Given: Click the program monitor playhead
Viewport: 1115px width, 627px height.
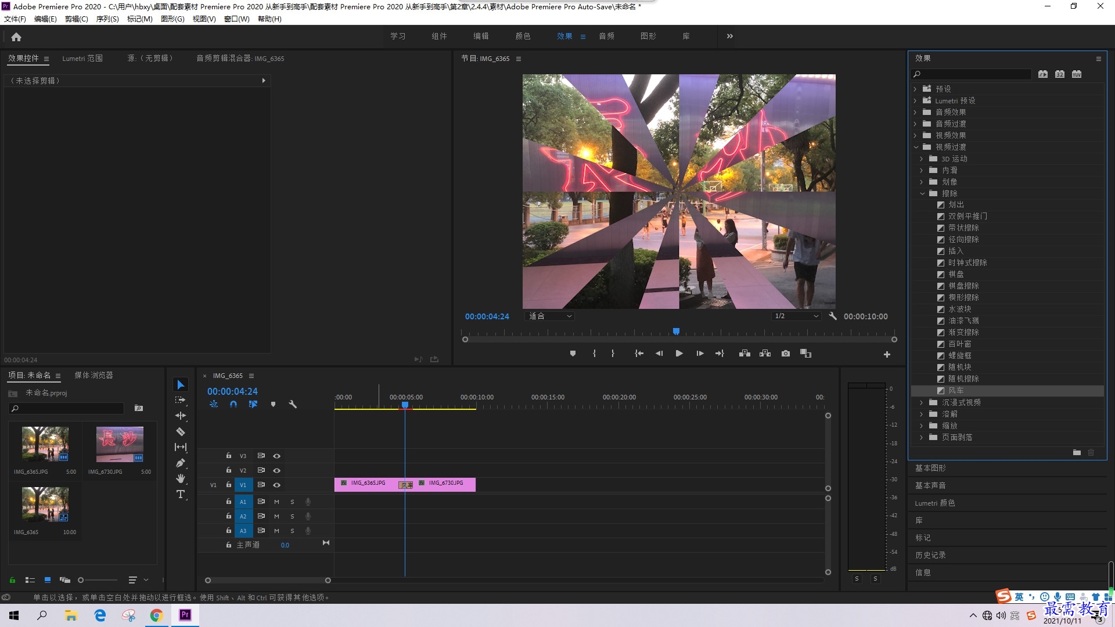Looking at the screenshot, I should tap(676, 331).
